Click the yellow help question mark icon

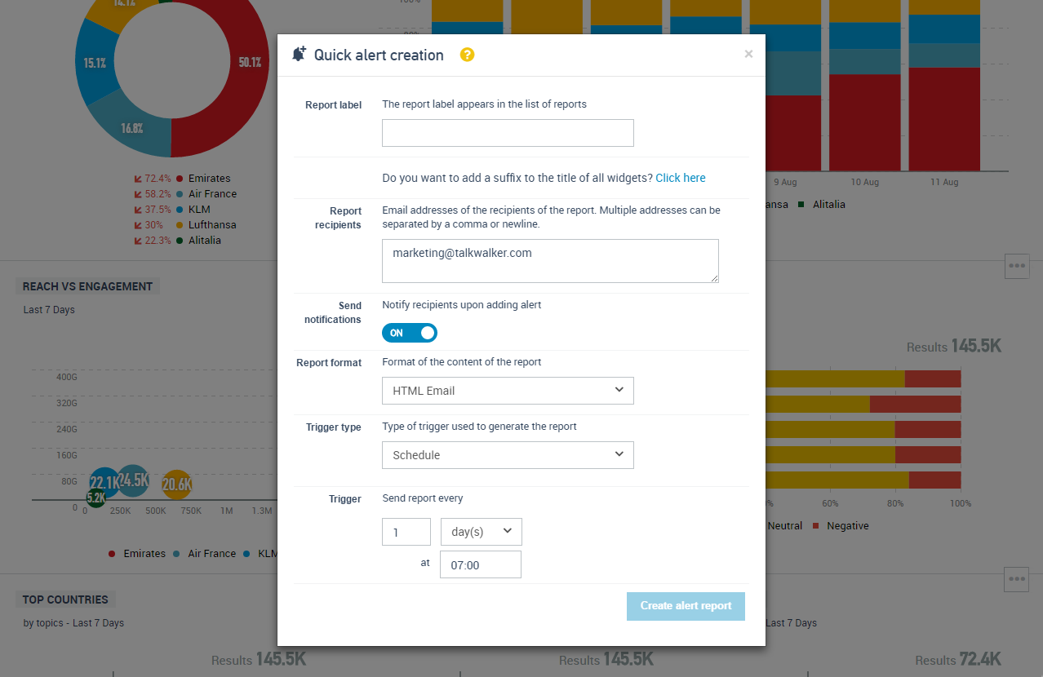tap(467, 55)
